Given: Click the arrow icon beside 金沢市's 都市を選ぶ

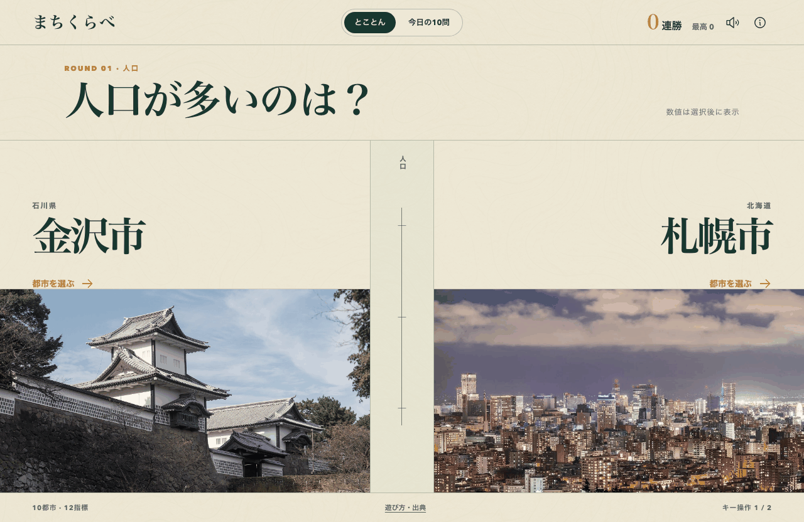Looking at the screenshot, I should [87, 284].
